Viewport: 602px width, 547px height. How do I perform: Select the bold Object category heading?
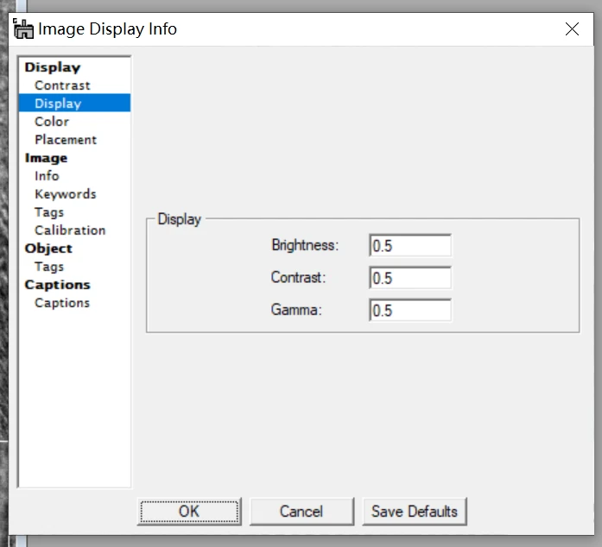(48, 248)
